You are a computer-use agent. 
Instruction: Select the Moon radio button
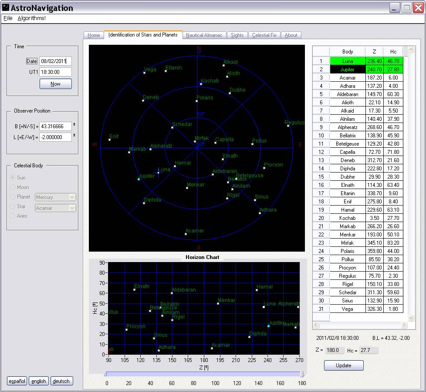click(x=13, y=187)
